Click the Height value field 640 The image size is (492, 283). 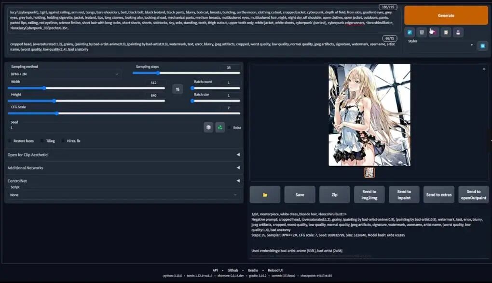tap(154, 96)
